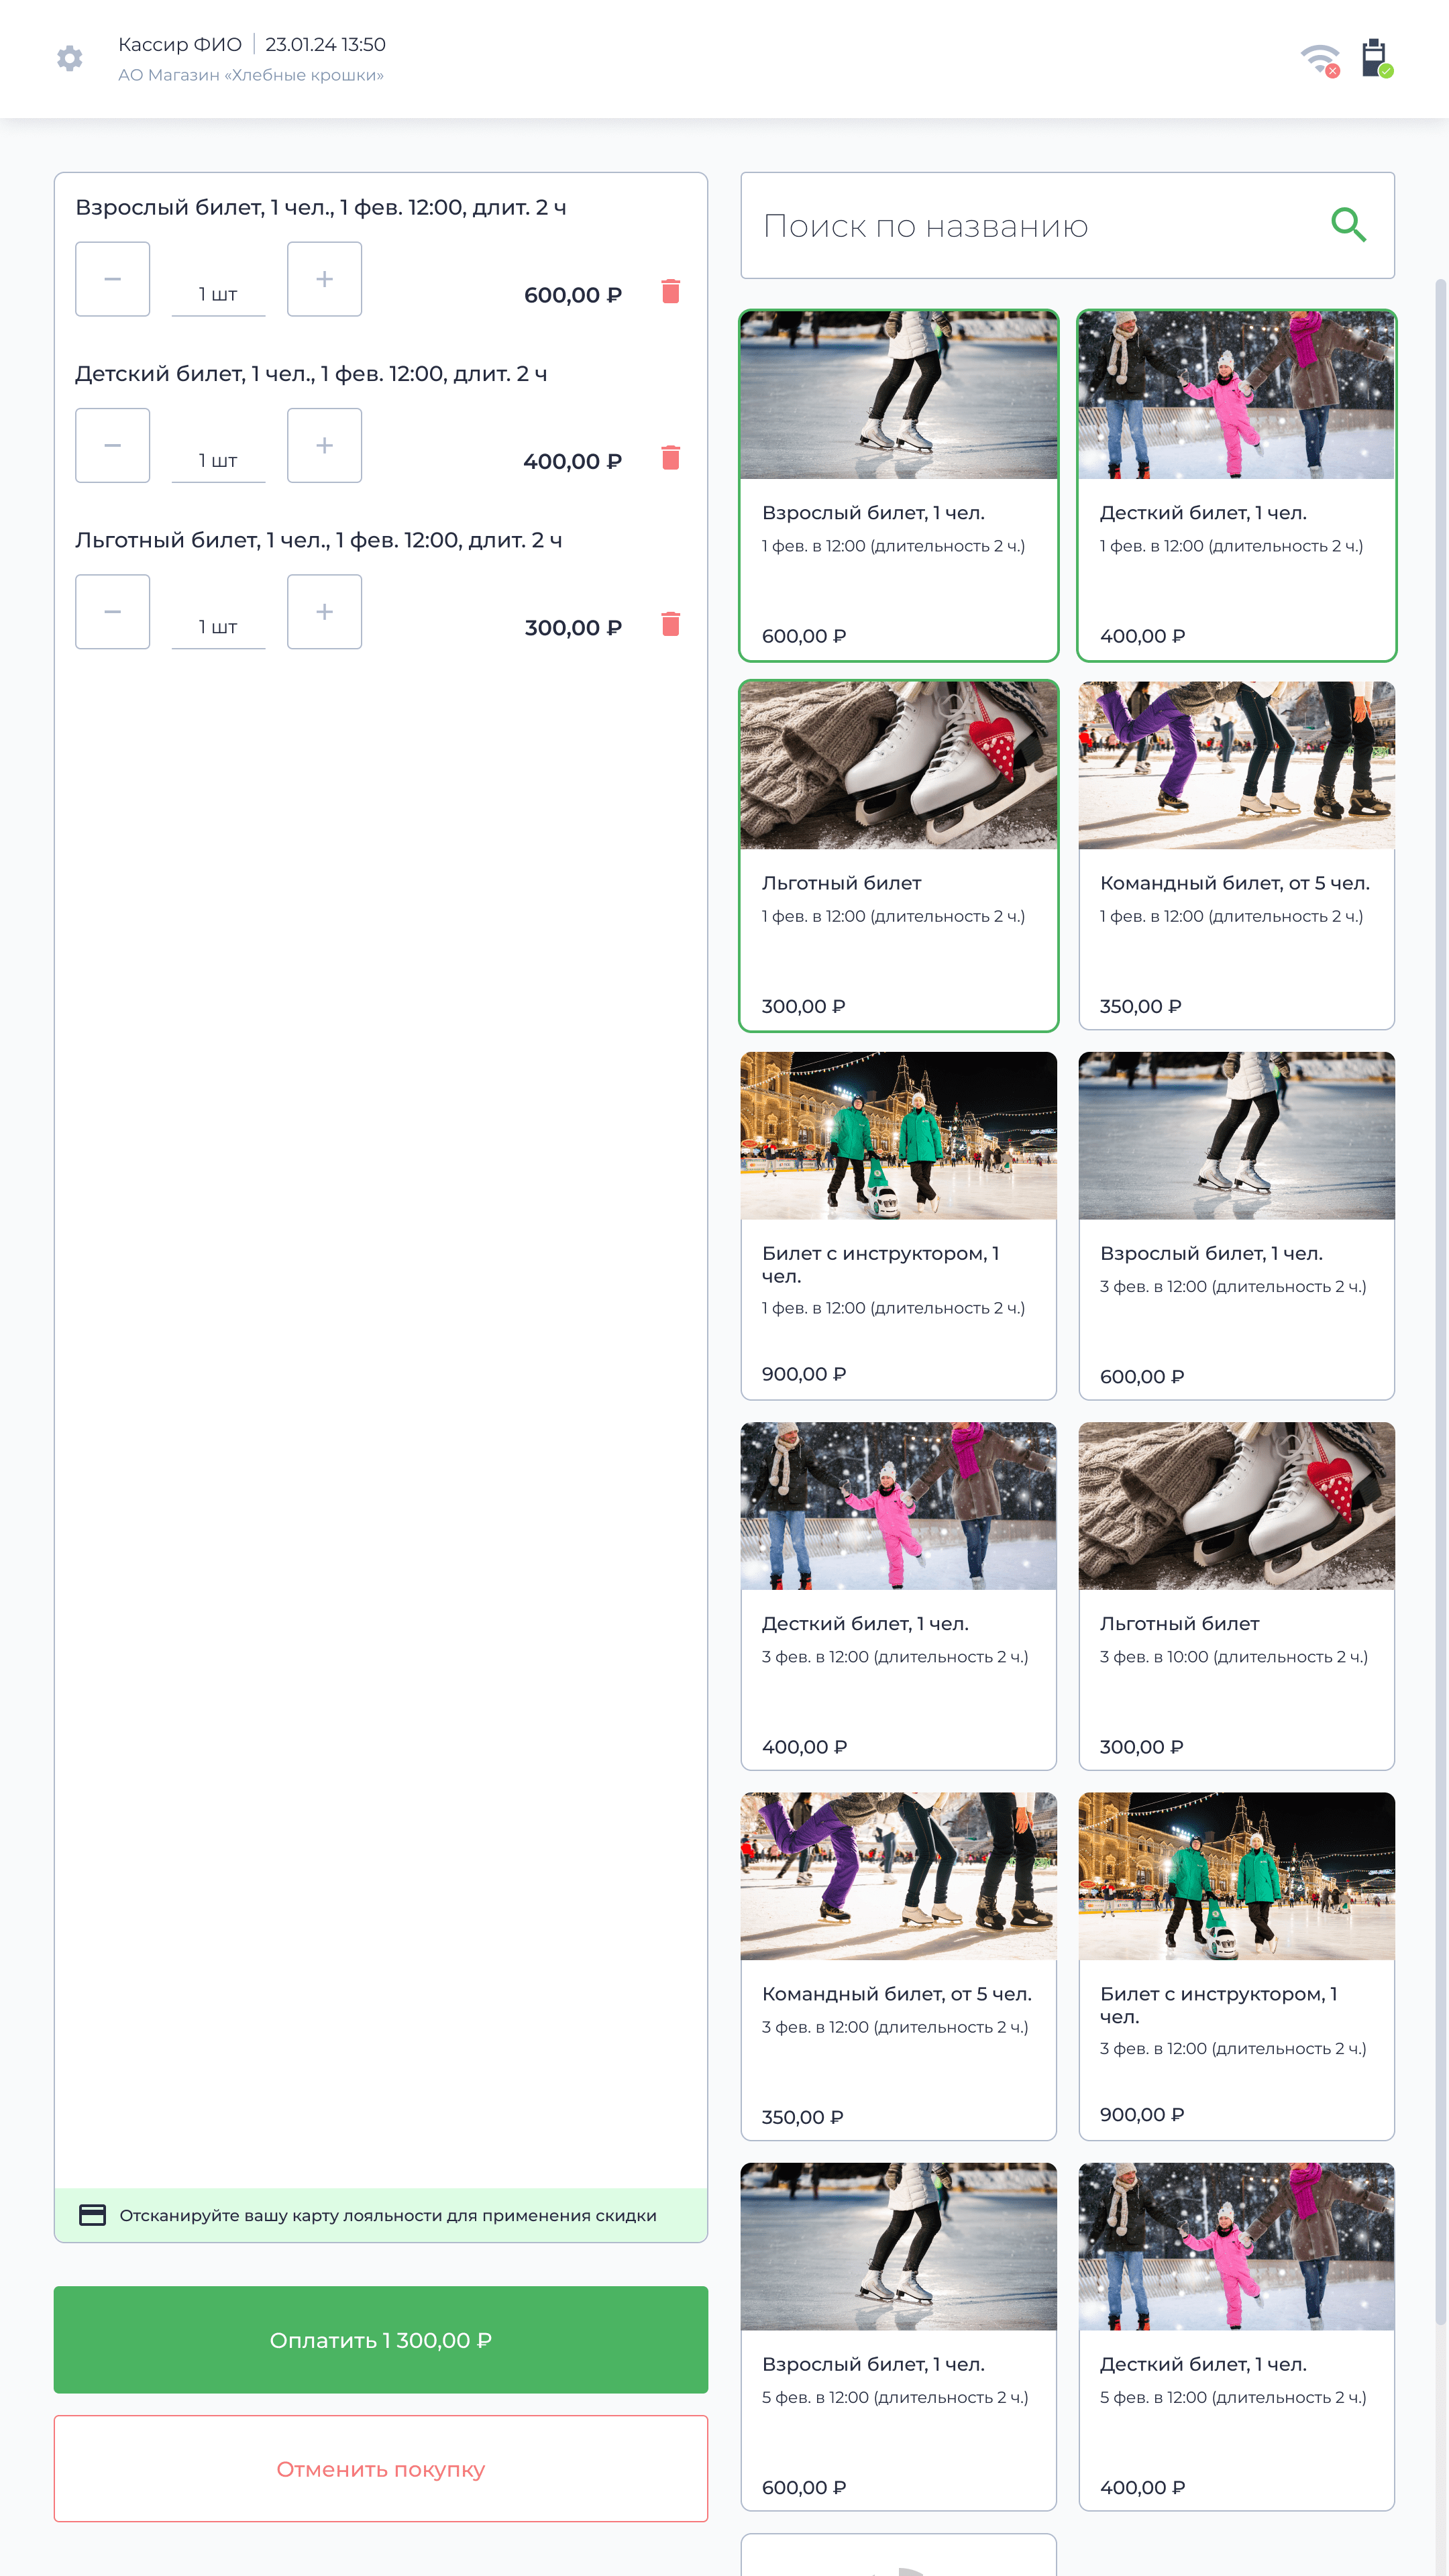The width and height of the screenshot is (1449, 2576).
Task: Click АО Магазин «Хлебные крошки» text
Action: click(251, 75)
